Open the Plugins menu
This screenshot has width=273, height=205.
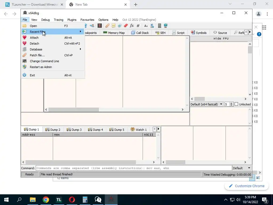[72, 20]
